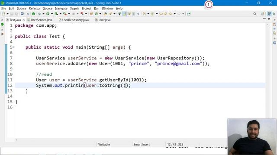Open the Back history dropdown arrow
The width and height of the screenshot is (277, 155).
click(x=174, y=14)
